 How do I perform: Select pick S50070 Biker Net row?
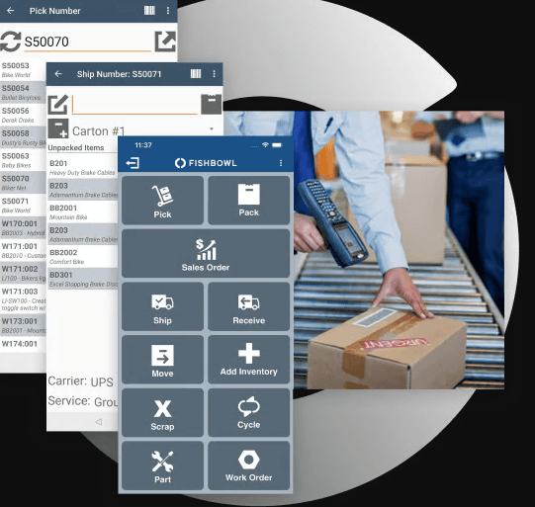[23, 183]
